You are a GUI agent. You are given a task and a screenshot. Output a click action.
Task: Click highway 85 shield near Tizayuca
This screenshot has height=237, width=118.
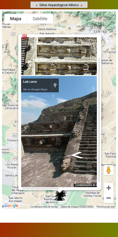tap(15, 136)
